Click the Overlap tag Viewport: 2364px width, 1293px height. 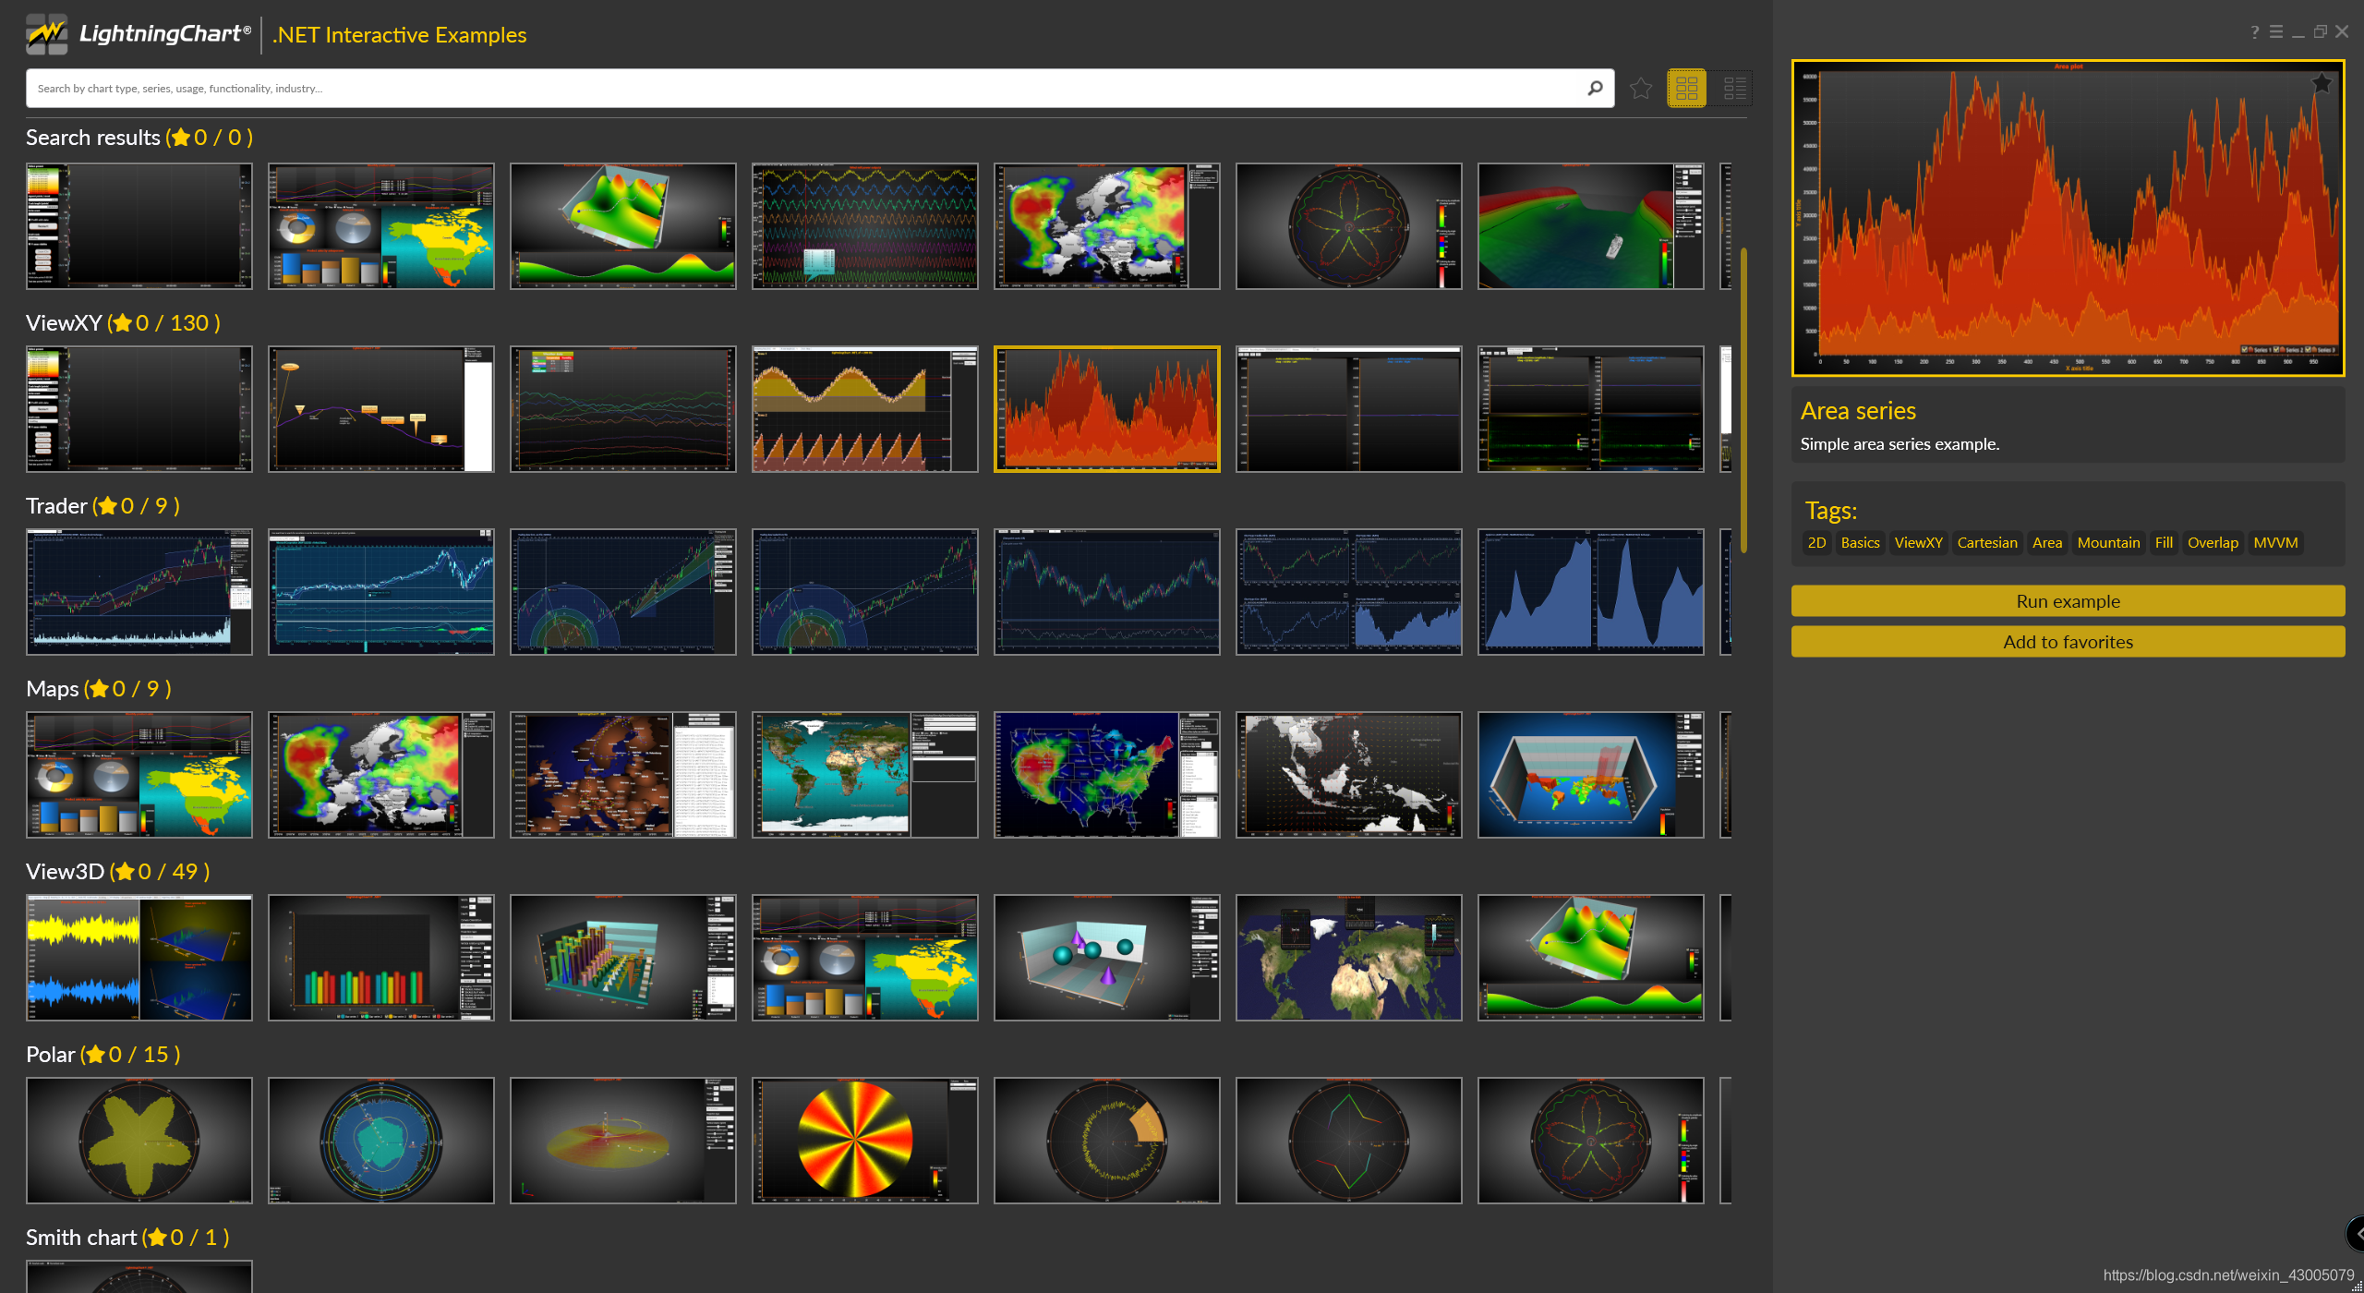pyautogui.click(x=2213, y=543)
